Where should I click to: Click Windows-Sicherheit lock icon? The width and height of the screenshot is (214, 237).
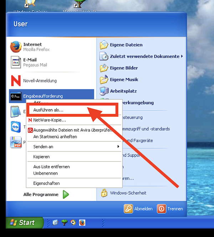click(x=104, y=193)
